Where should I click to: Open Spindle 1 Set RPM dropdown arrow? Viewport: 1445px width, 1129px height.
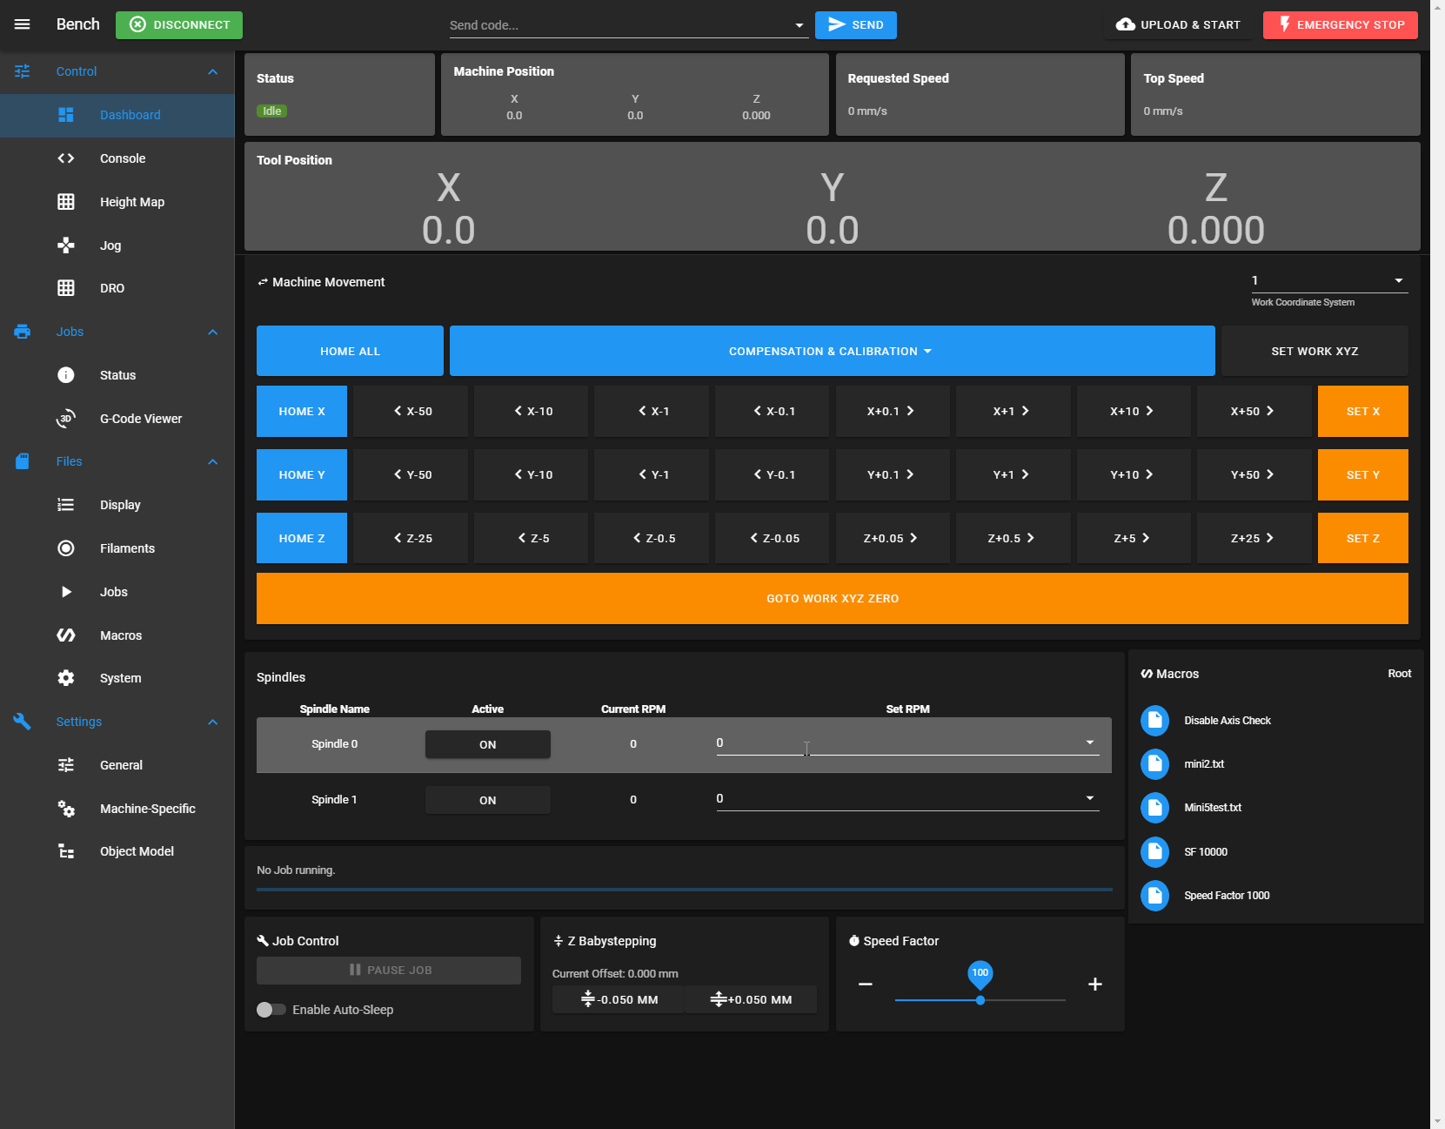coord(1090,798)
